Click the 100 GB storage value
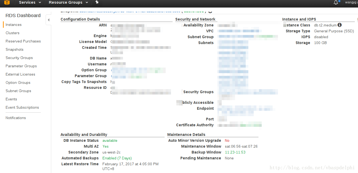 [x=320, y=43]
